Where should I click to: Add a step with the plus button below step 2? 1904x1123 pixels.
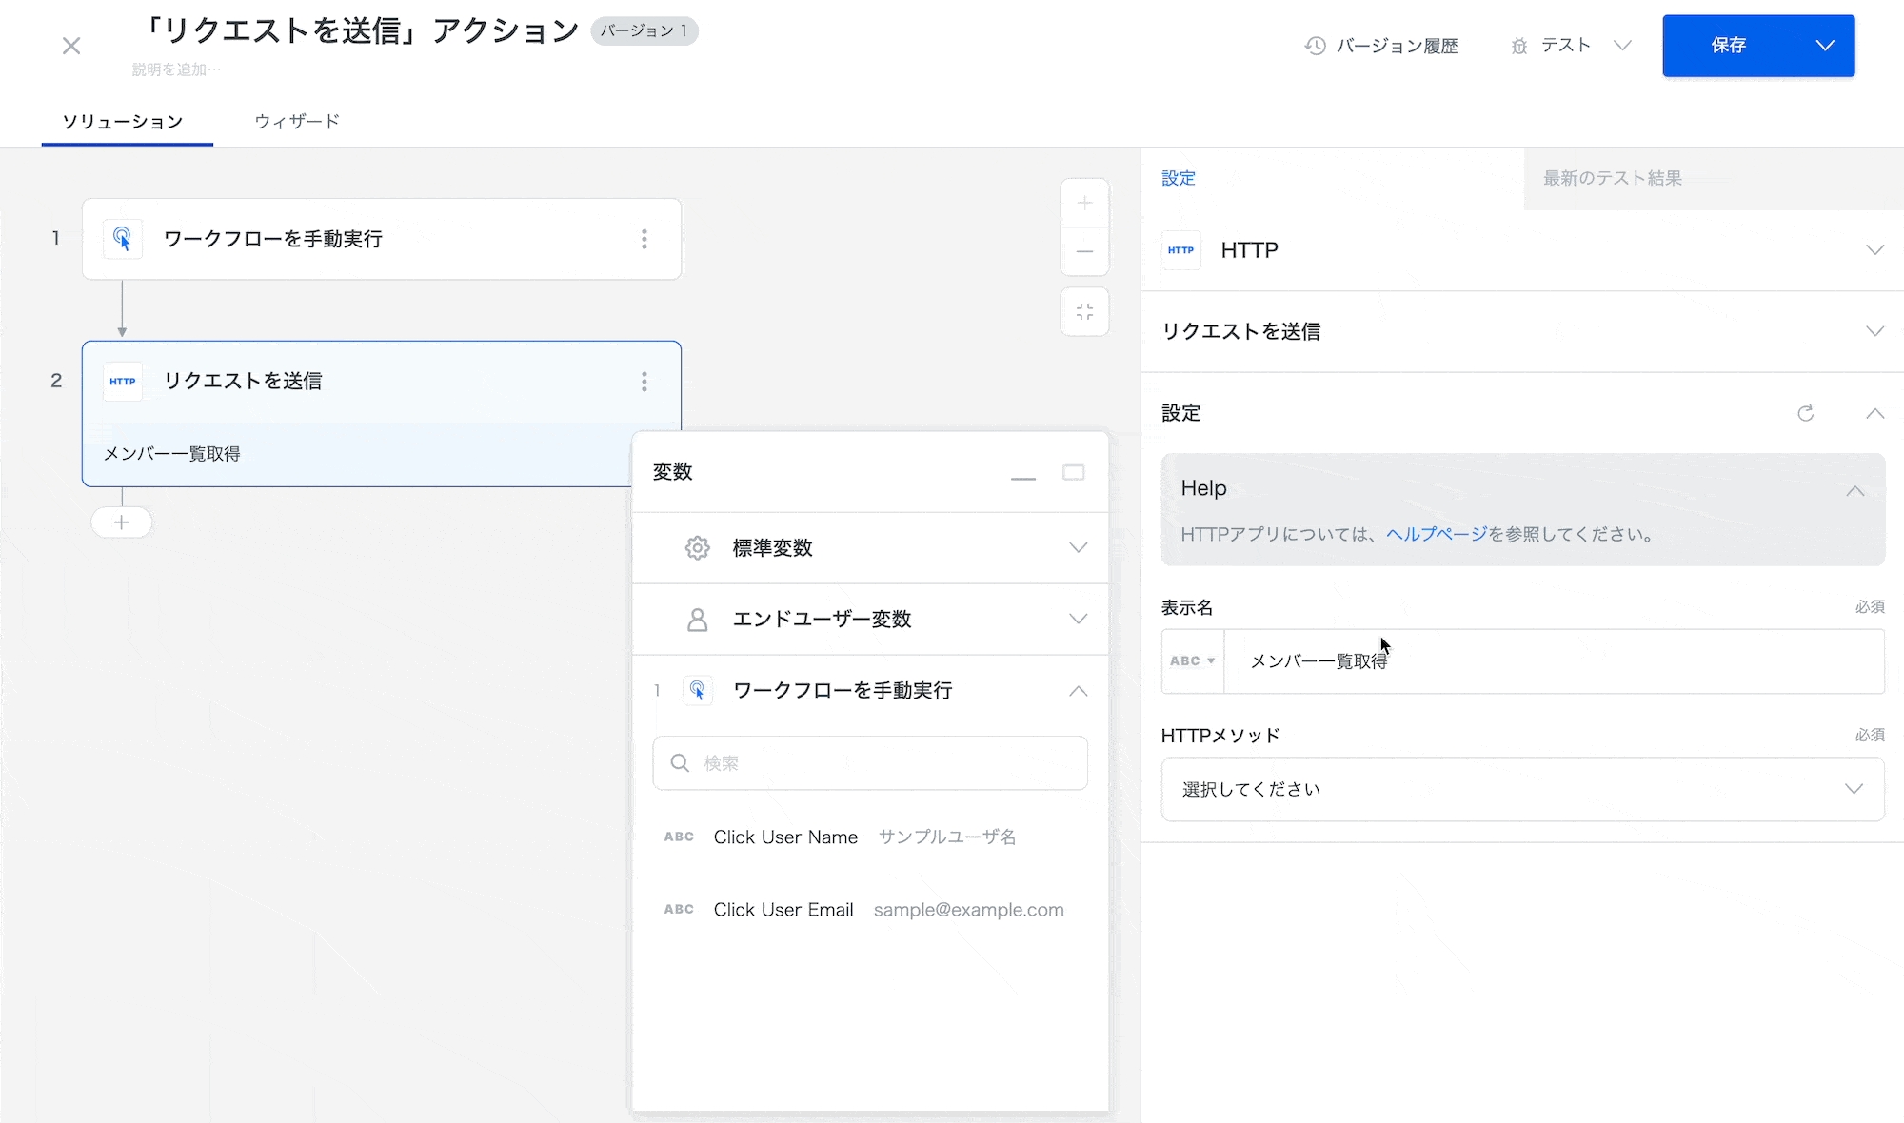(122, 522)
